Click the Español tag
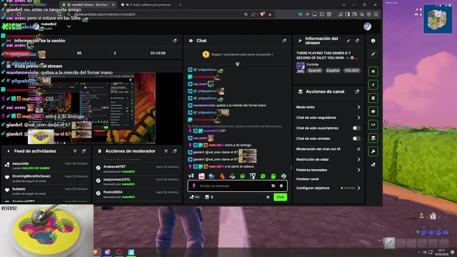The image size is (457, 257). coord(333,71)
